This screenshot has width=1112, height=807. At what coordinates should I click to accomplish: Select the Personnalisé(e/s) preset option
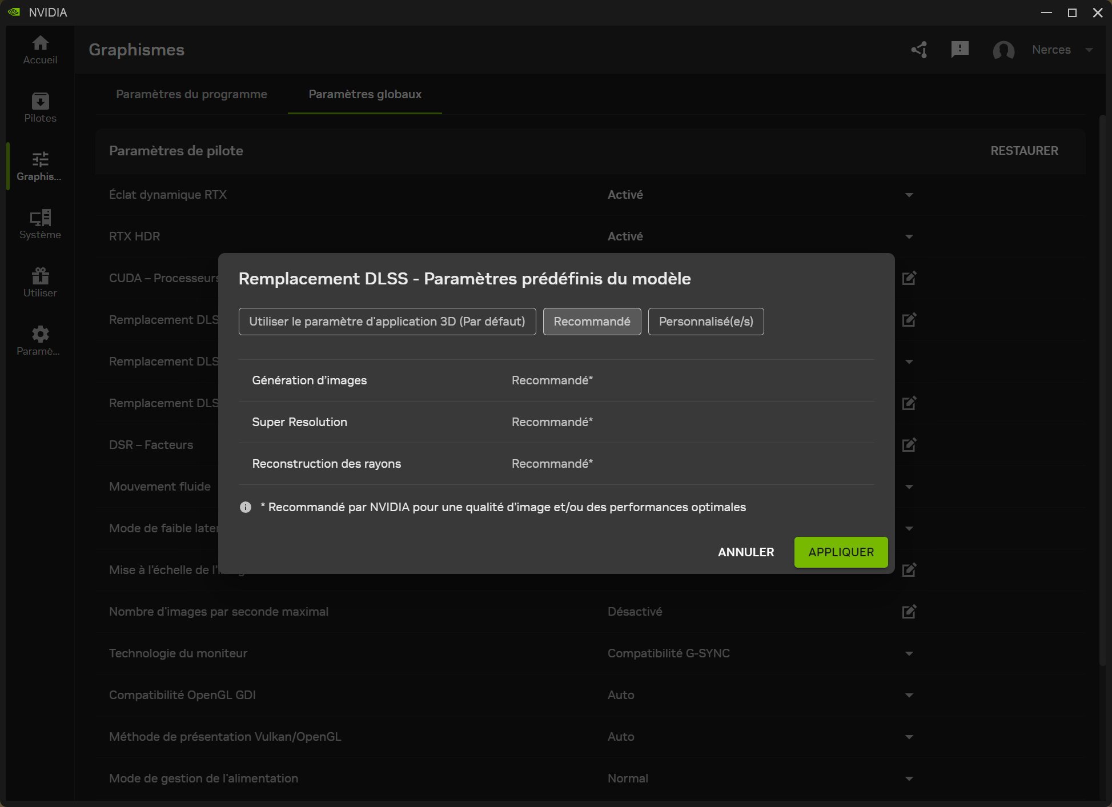pyautogui.click(x=706, y=322)
